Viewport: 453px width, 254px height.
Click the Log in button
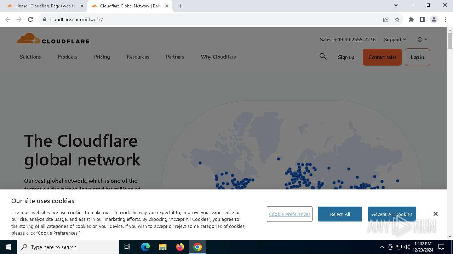tap(417, 57)
